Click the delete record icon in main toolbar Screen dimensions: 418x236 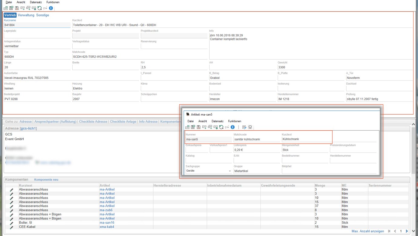34,8
